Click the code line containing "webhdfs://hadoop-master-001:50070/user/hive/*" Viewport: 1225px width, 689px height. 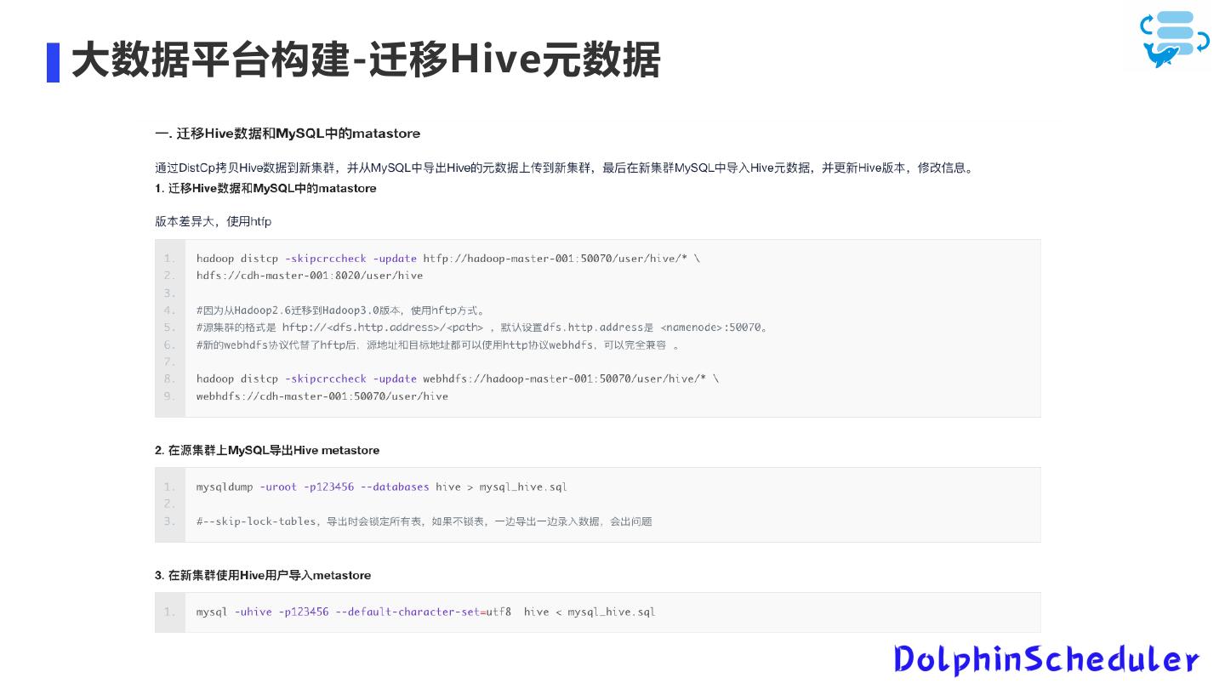(x=458, y=379)
